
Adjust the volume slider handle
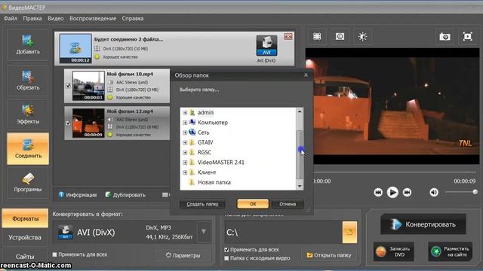pos(475,192)
